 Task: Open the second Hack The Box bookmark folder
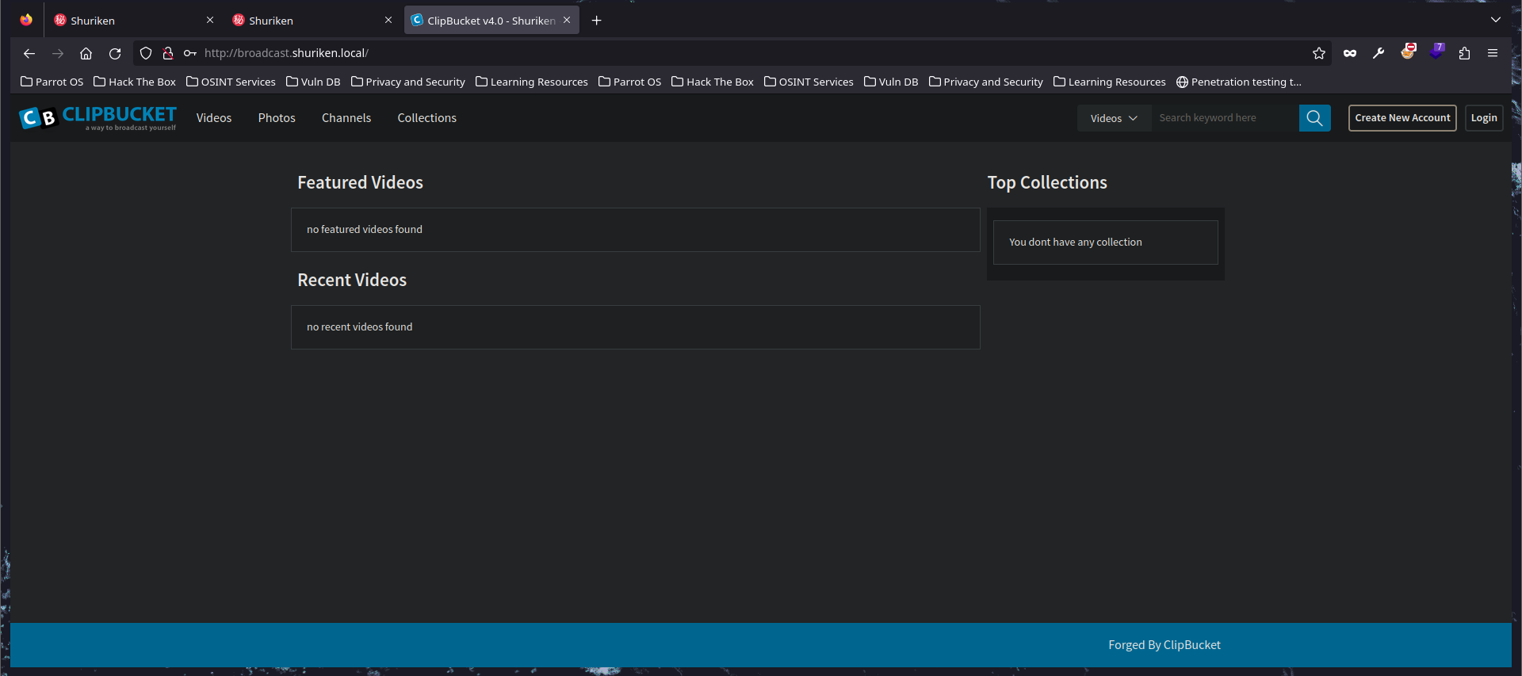713,82
